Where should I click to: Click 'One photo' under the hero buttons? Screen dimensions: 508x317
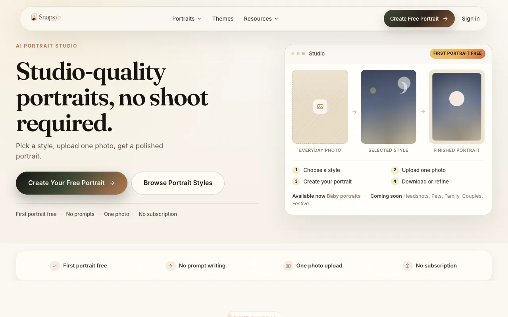[x=117, y=214]
